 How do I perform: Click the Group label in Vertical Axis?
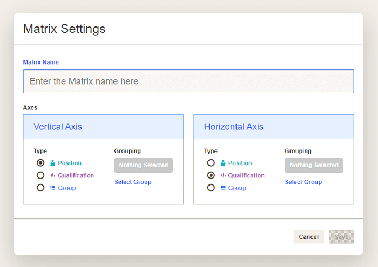(67, 188)
